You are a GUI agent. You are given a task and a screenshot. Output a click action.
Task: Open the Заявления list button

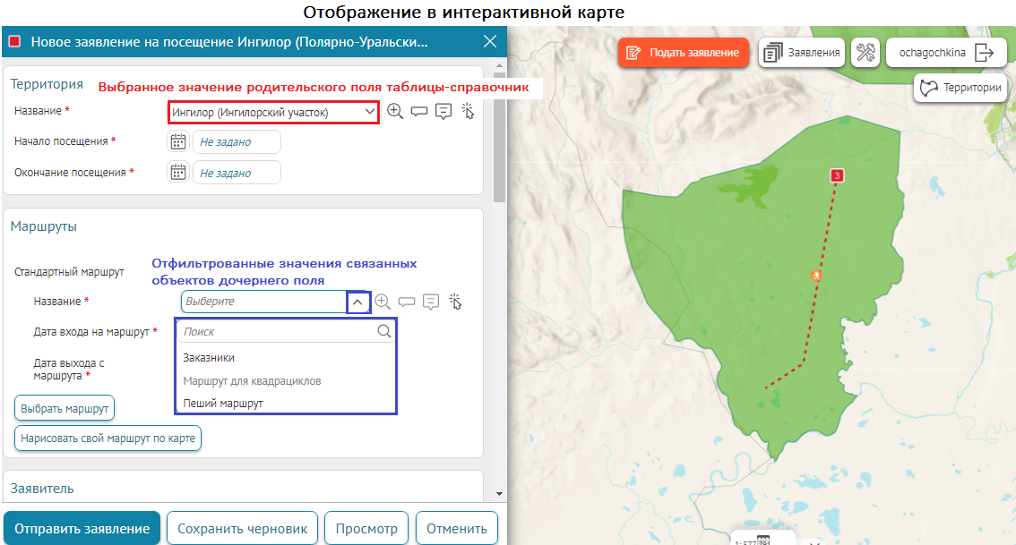coord(802,53)
